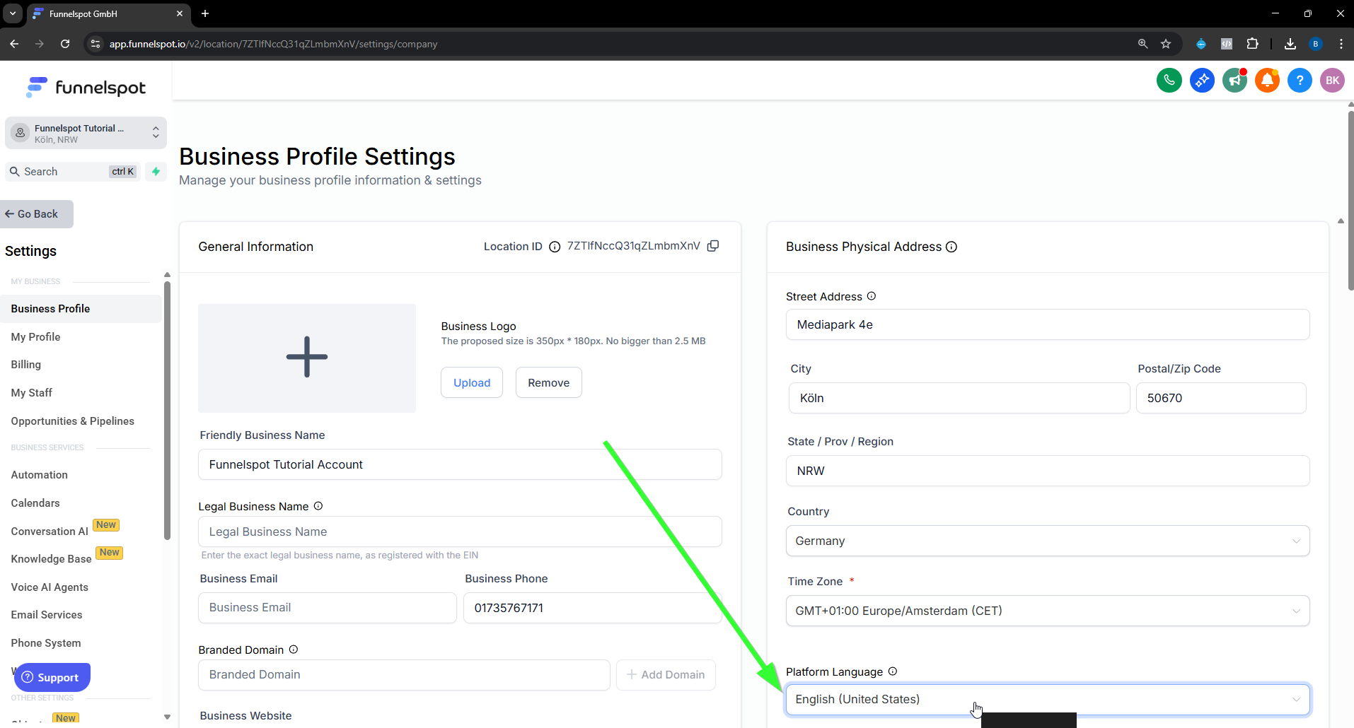Click the Postal/Zip Code field

point(1221,398)
